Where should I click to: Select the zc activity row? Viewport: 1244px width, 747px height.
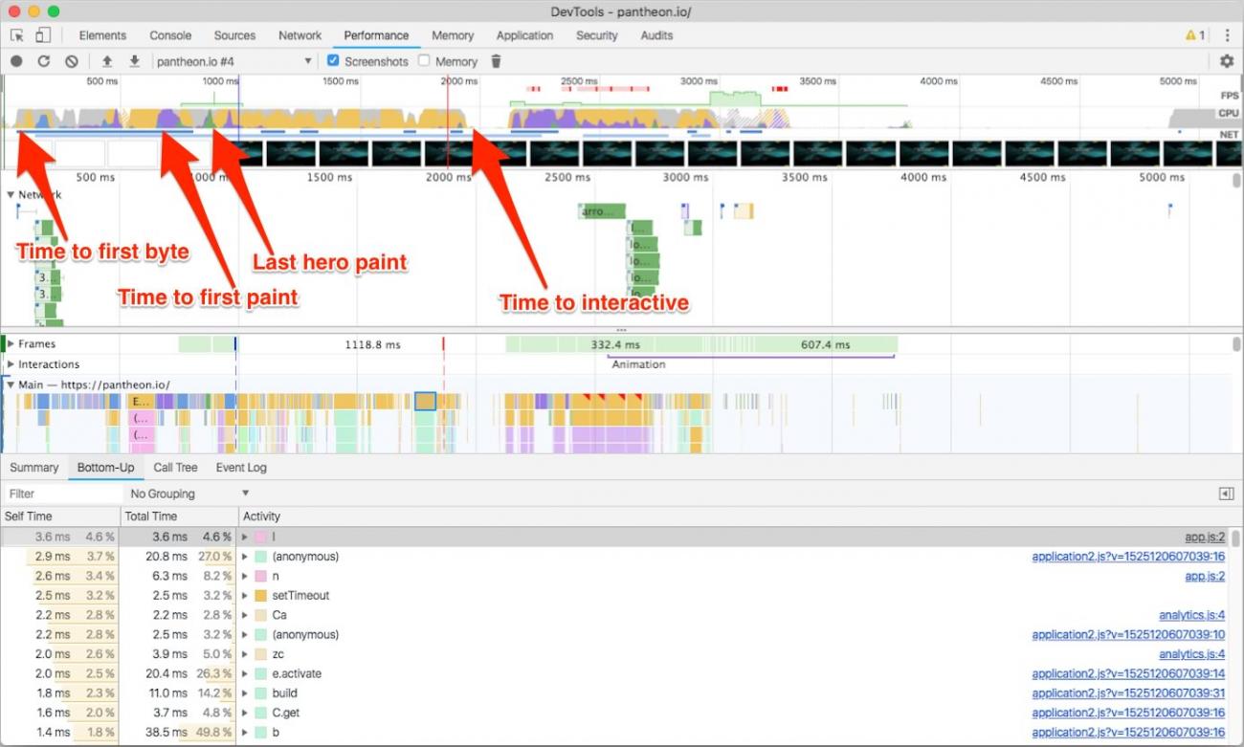615,654
